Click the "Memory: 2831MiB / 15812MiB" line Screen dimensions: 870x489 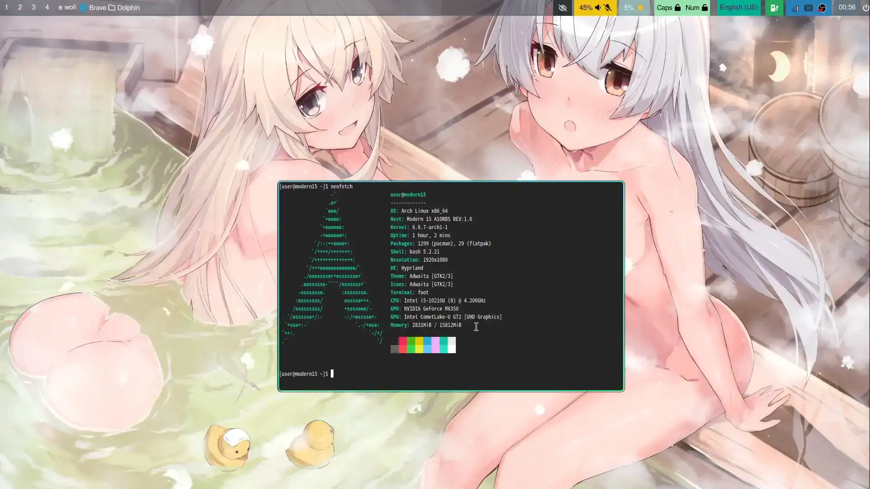[x=425, y=325]
